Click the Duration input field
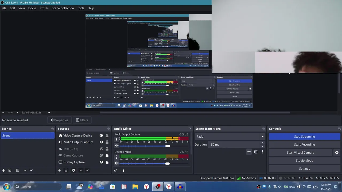Image resolution: width=342 pixels, height=192 pixels. (234, 145)
